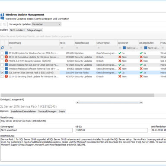The height and width of the screenshot is (166, 166).
Task: Click the Veröffentlichung date field 29.11.2016
Action: [158, 130]
